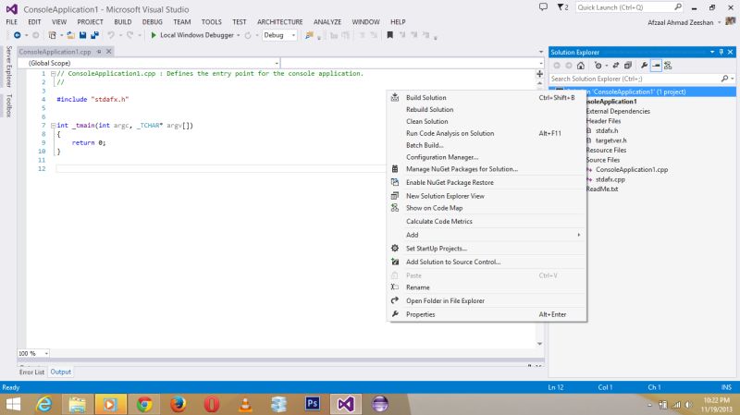
Task: Select Manage NuGet Packages for Solution
Action: [487, 169]
